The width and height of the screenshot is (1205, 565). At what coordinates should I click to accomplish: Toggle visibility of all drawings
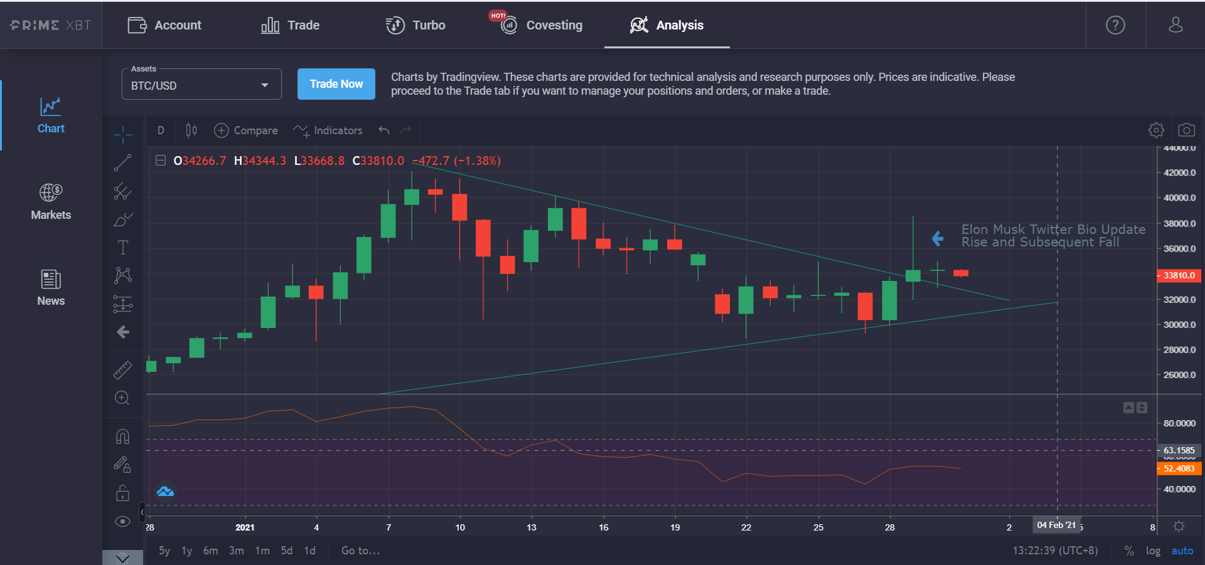coord(123,521)
